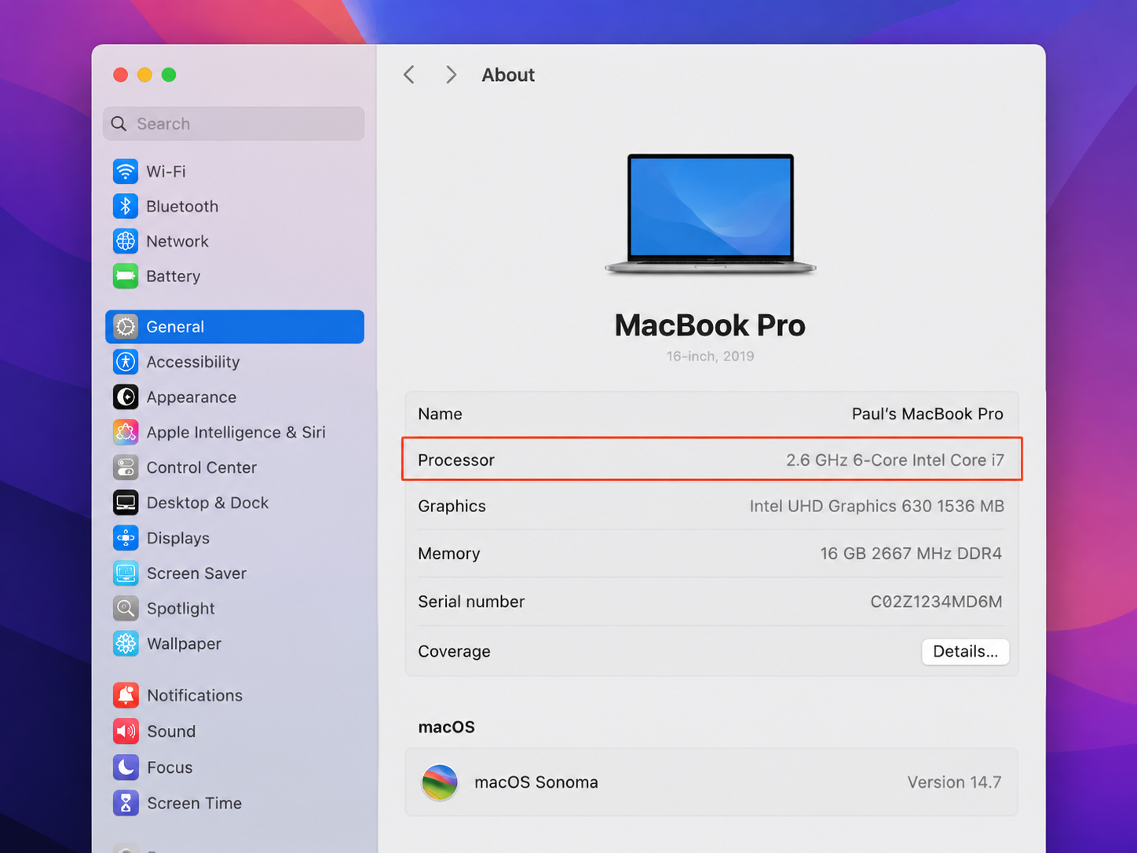The height and width of the screenshot is (853, 1137).
Task: Select the Appearance icon
Action: [x=126, y=397]
